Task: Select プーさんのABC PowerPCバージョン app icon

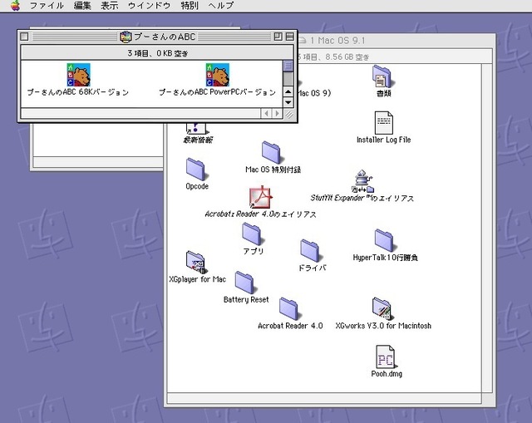Action: click(x=218, y=75)
